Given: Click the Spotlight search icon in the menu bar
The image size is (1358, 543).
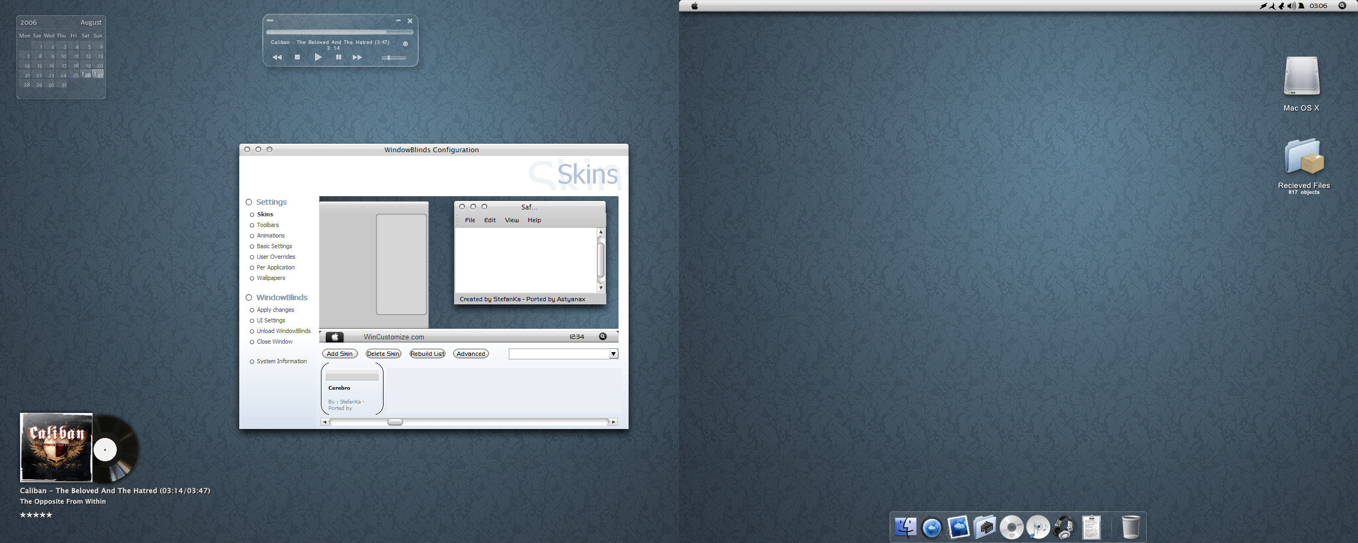Looking at the screenshot, I should pyautogui.click(x=1342, y=6).
